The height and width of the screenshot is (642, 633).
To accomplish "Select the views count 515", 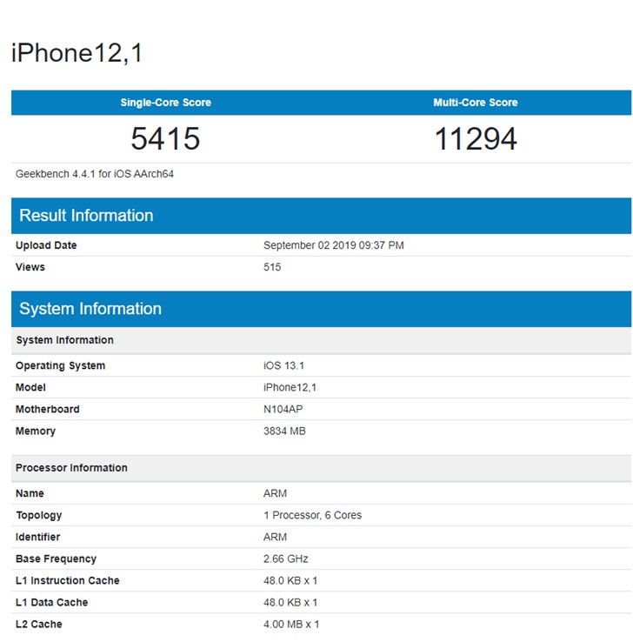I will [272, 267].
